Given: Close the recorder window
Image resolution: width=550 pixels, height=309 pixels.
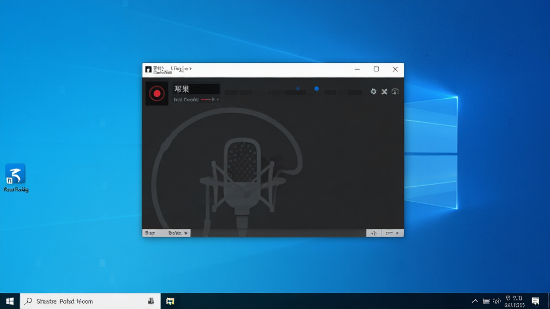Looking at the screenshot, I should coord(395,69).
